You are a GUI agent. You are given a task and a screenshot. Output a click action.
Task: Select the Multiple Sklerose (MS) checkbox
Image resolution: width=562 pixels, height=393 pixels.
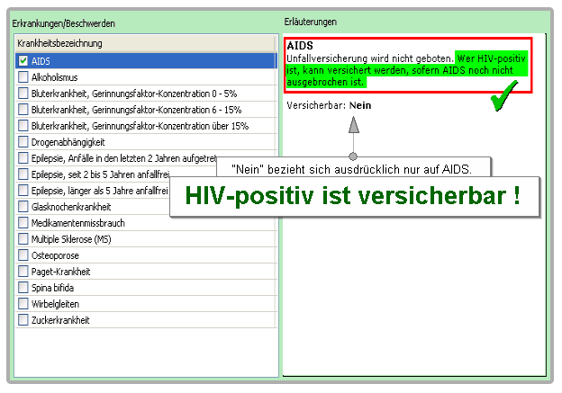pos(23,239)
